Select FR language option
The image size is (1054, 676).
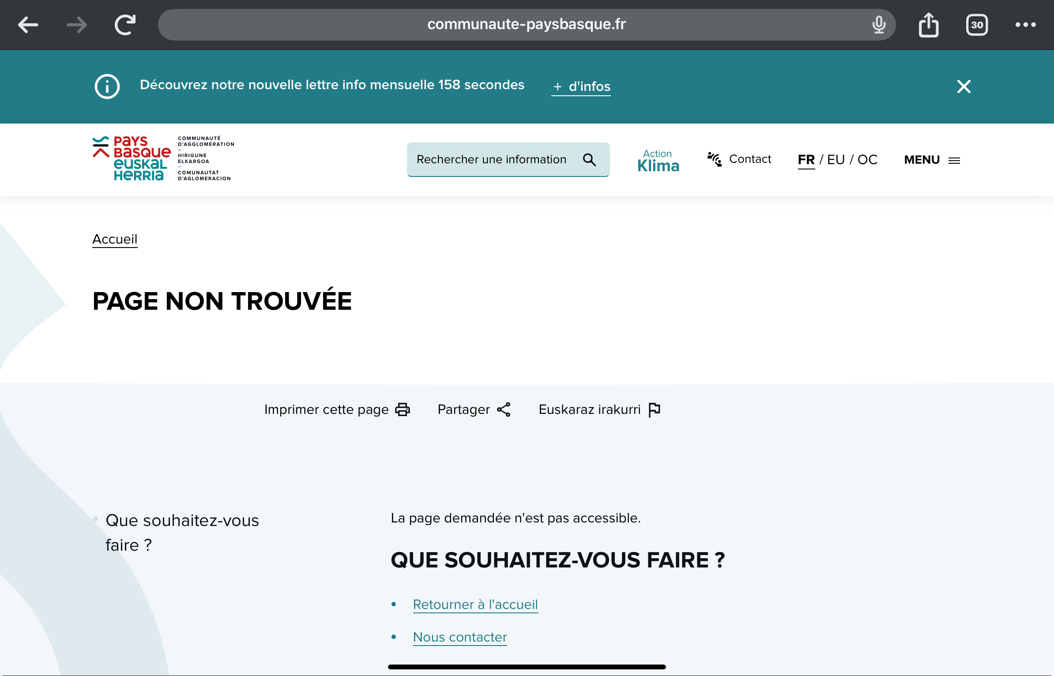[x=806, y=160]
